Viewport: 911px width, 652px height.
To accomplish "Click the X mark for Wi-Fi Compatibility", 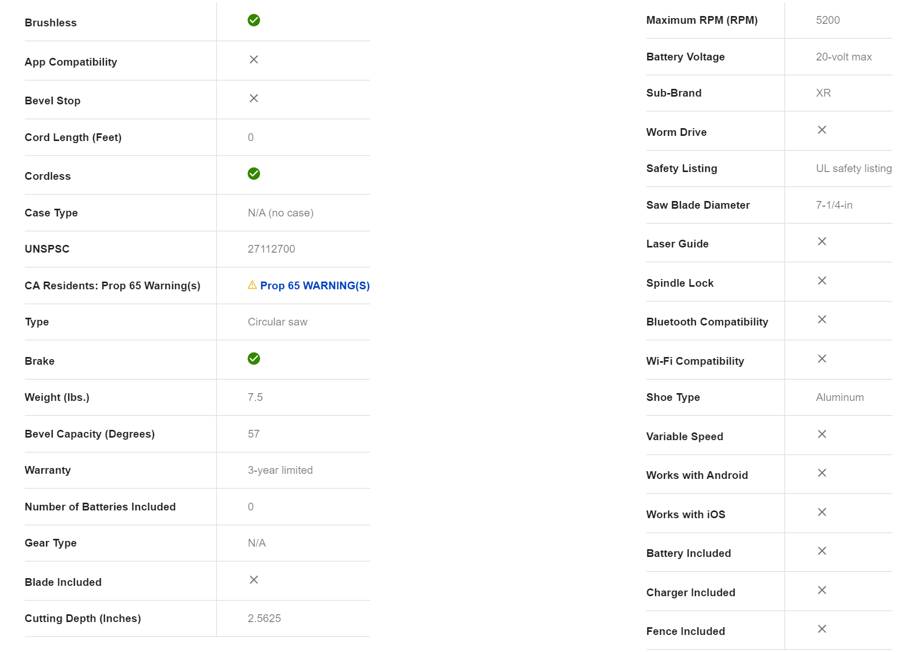I will pos(822,359).
